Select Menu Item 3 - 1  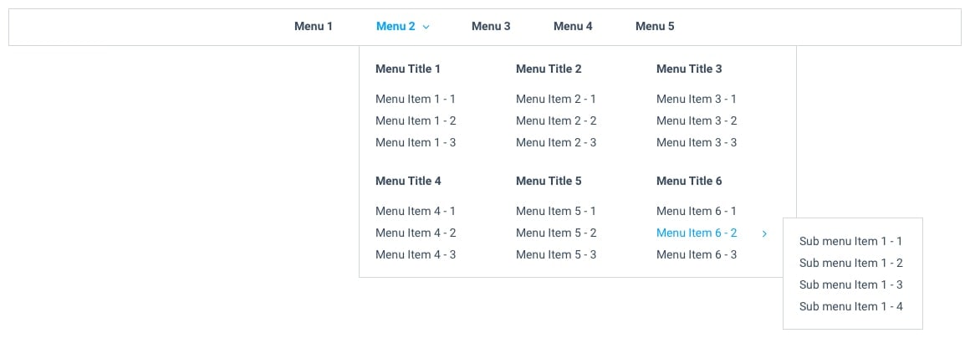click(697, 99)
